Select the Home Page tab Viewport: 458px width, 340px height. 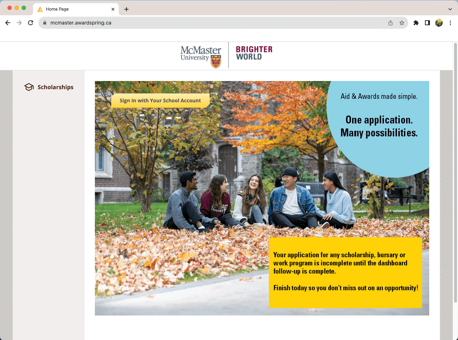71,9
